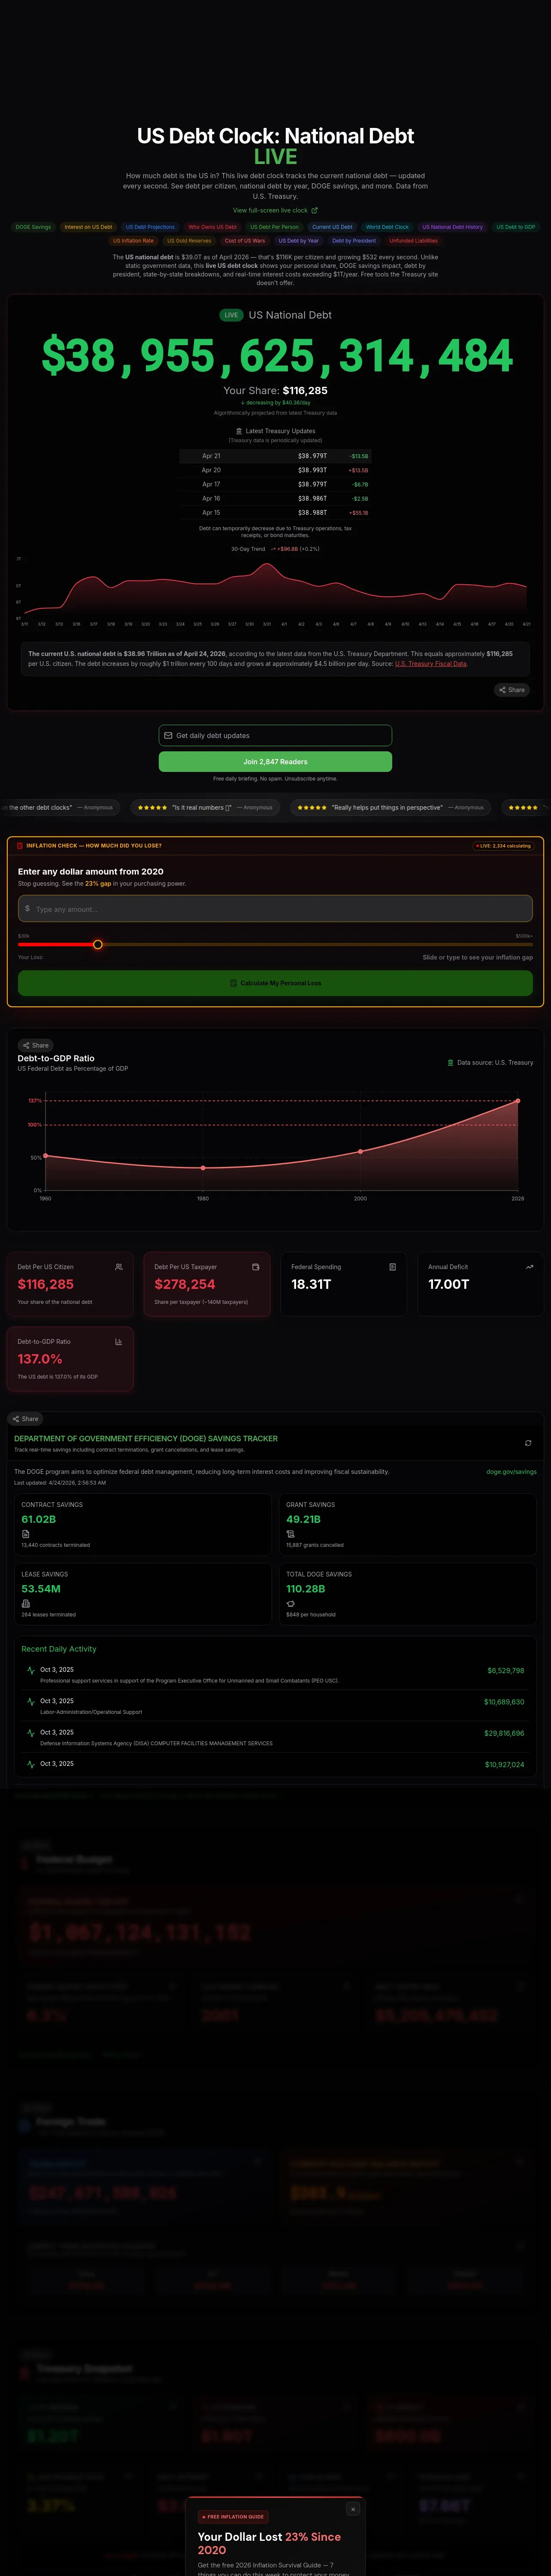The height and width of the screenshot is (2576, 551).
Task: Select the DOGE Savings tag
Action: [33, 227]
